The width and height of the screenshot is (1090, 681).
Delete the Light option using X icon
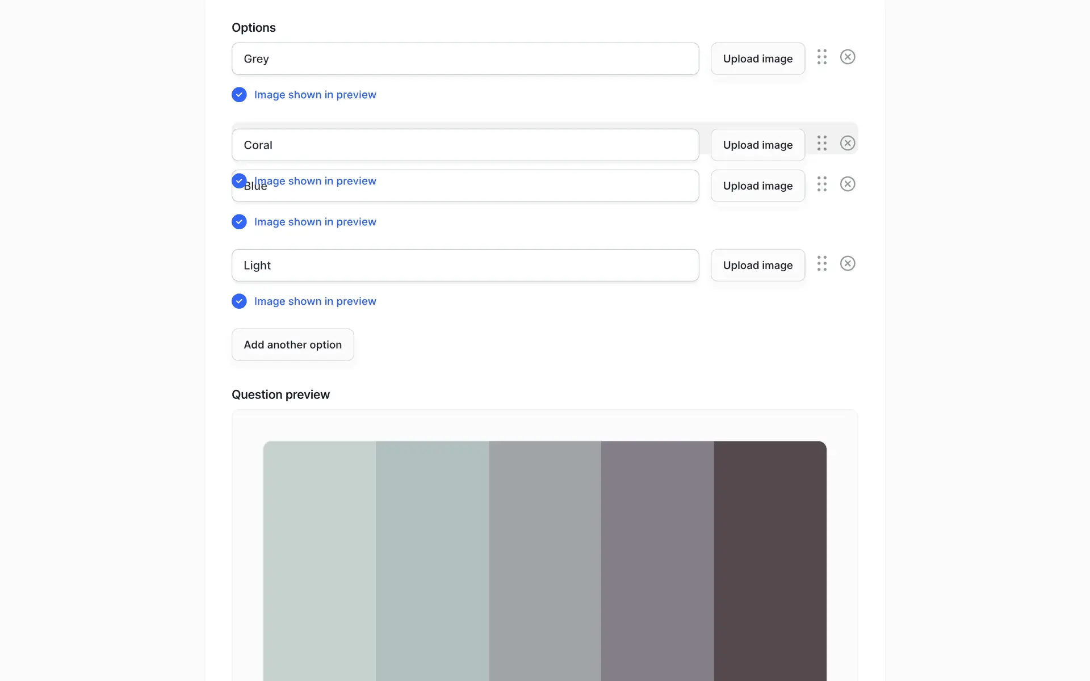point(847,263)
